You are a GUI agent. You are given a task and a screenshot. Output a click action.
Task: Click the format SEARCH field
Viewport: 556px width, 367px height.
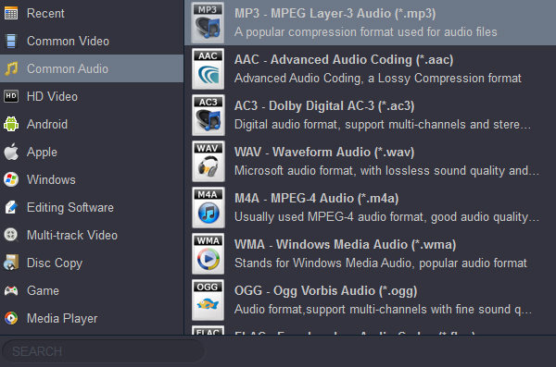(x=104, y=351)
